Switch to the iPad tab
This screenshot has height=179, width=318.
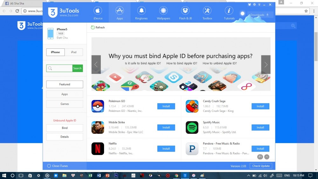coord(74,52)
